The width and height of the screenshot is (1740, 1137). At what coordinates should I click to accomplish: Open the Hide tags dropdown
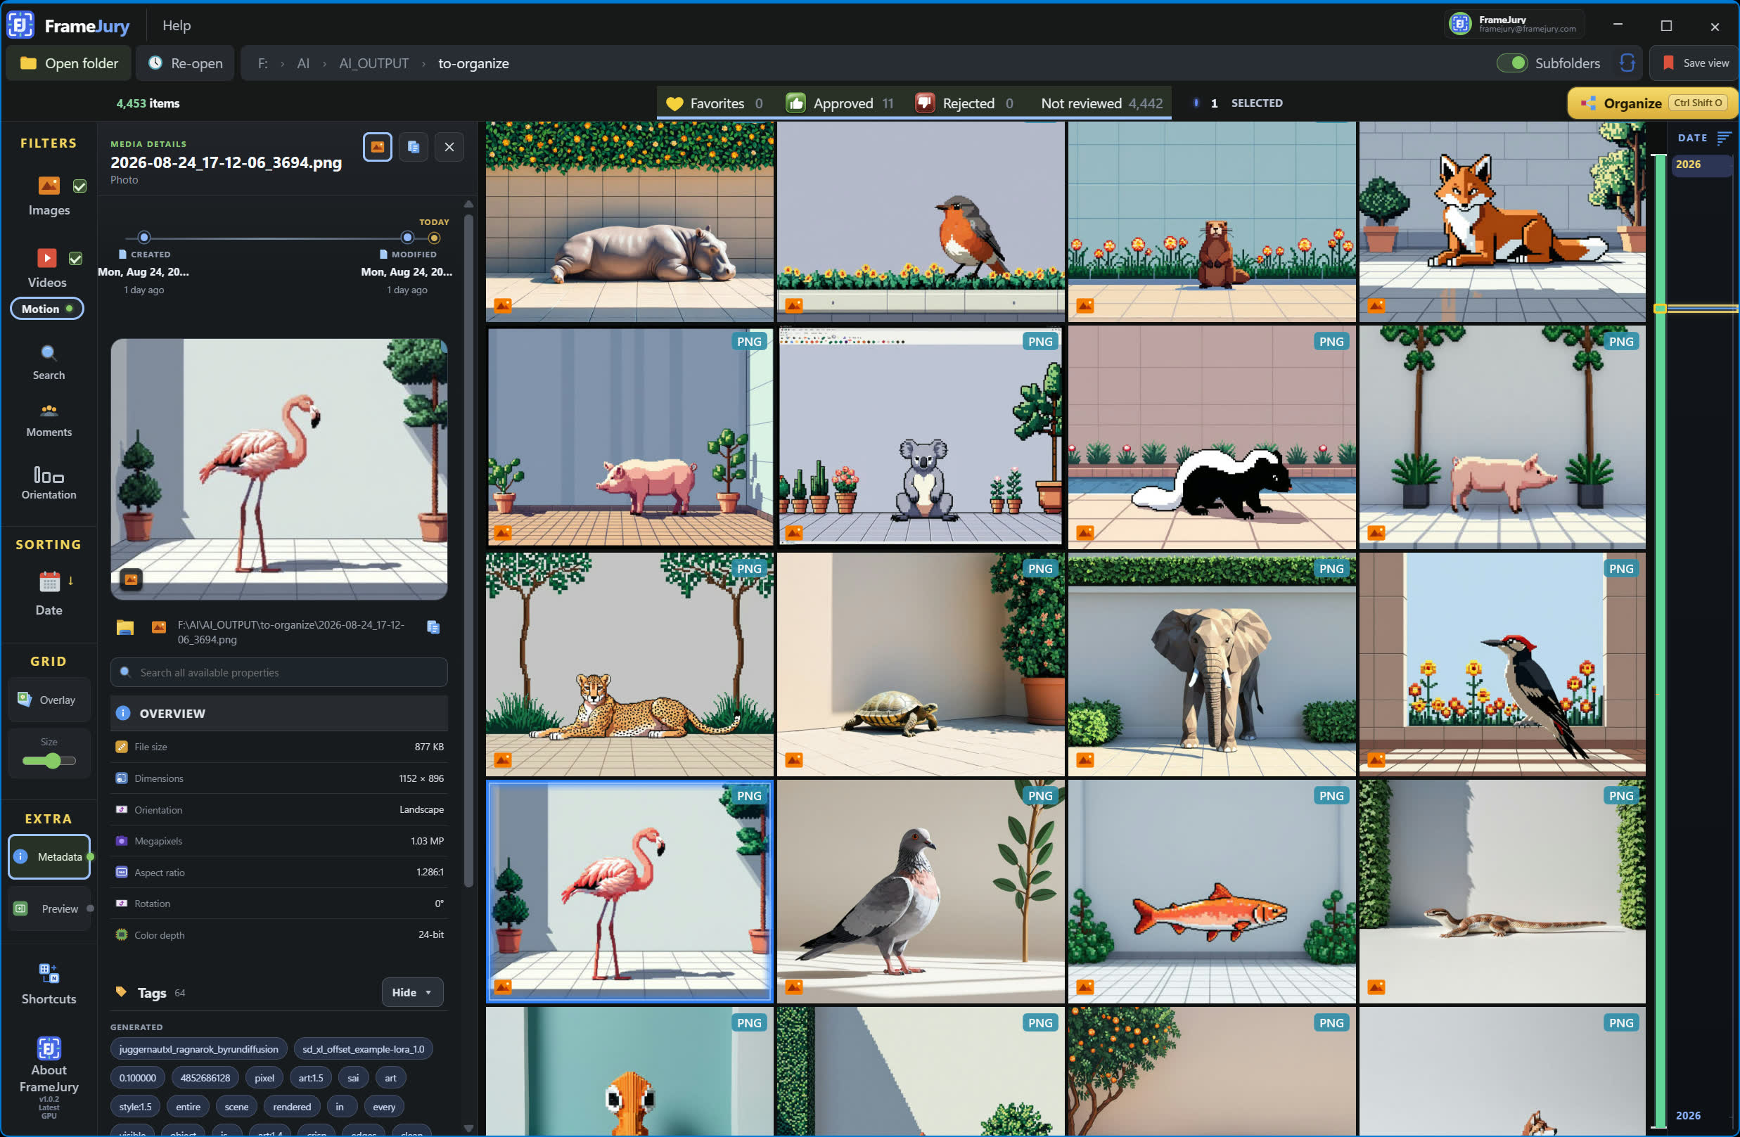click(x=411, y=991)
